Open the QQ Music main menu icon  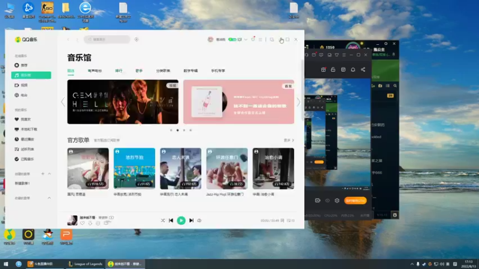tap(260, 39)
